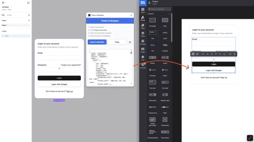Align selection vertical middle in floating toolbar
The height and width of the screenshot is (142, 254).
pos(220,54)
